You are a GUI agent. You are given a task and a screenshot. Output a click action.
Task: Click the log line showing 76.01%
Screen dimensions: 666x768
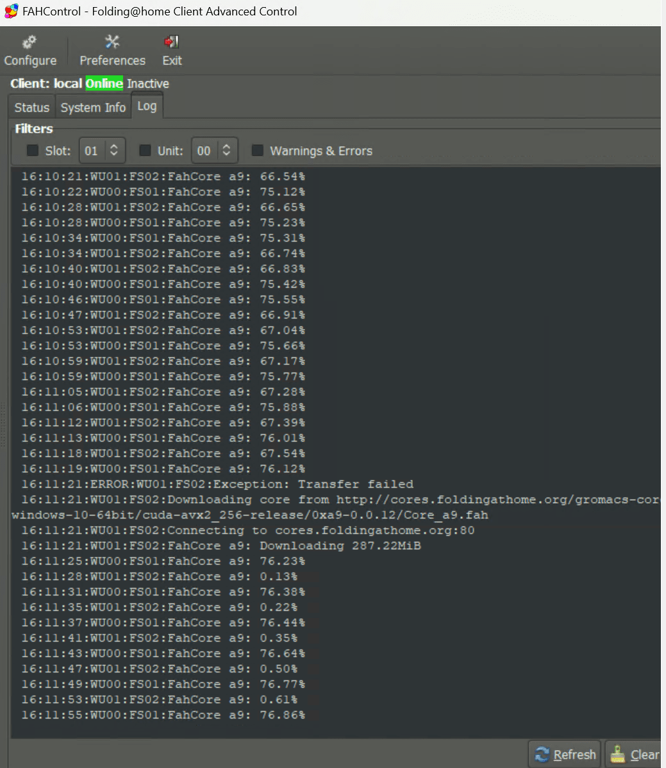click(x=163, y=438)
